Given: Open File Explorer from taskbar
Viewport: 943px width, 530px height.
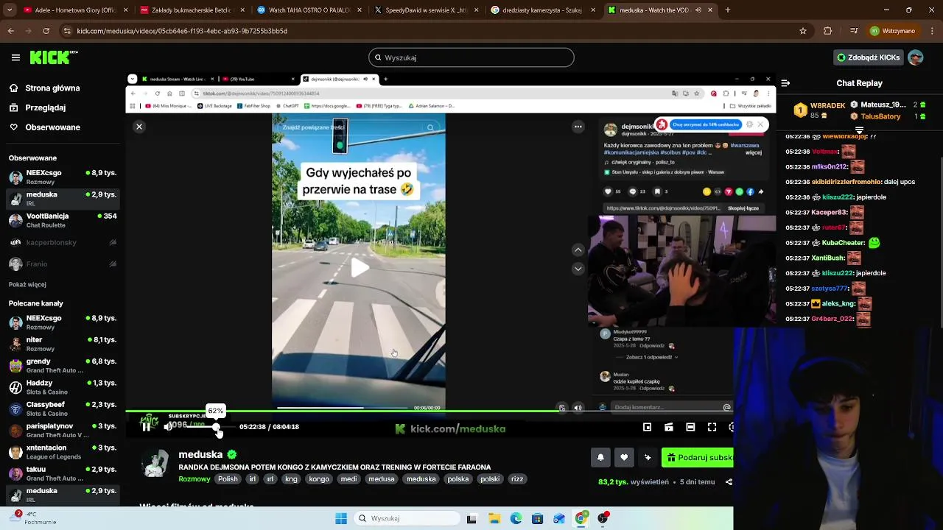Looking at the screenshot, I should pyautogui.click(x=494, y=518).
